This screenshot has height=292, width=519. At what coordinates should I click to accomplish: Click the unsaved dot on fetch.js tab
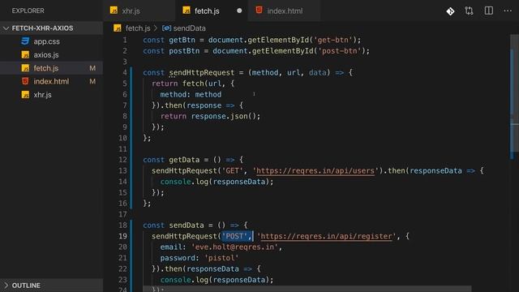click(x=239, y=11)
